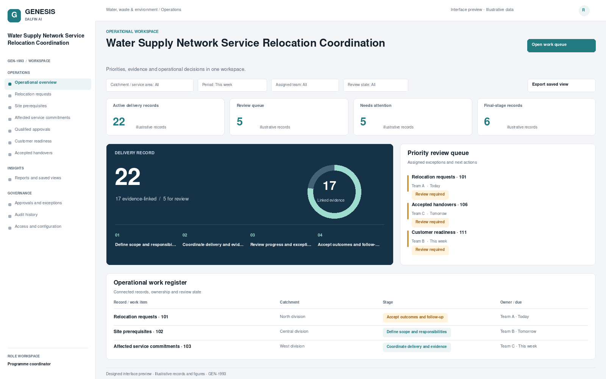Image resolution: width=606 pixels, height=379 pixels.
Task: Click the Open work queue button
Action: [x=561, y=45]
